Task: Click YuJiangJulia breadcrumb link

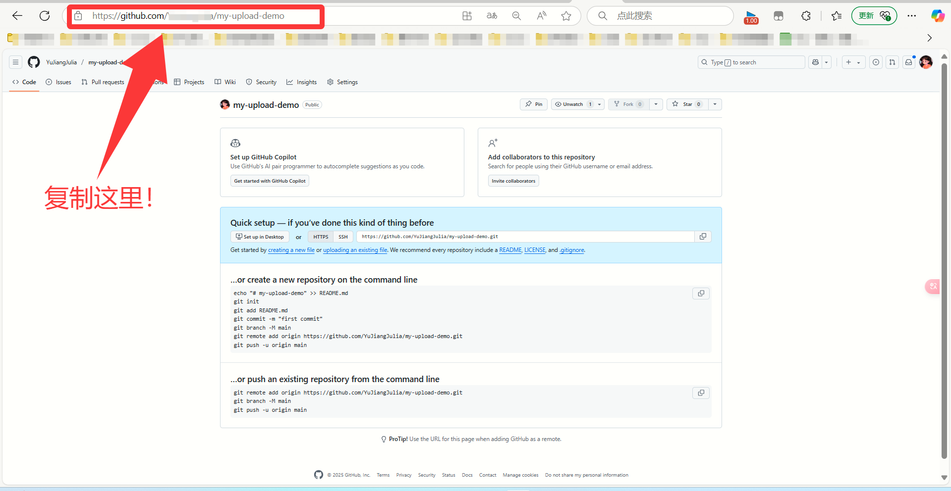Action: point(61,62)
